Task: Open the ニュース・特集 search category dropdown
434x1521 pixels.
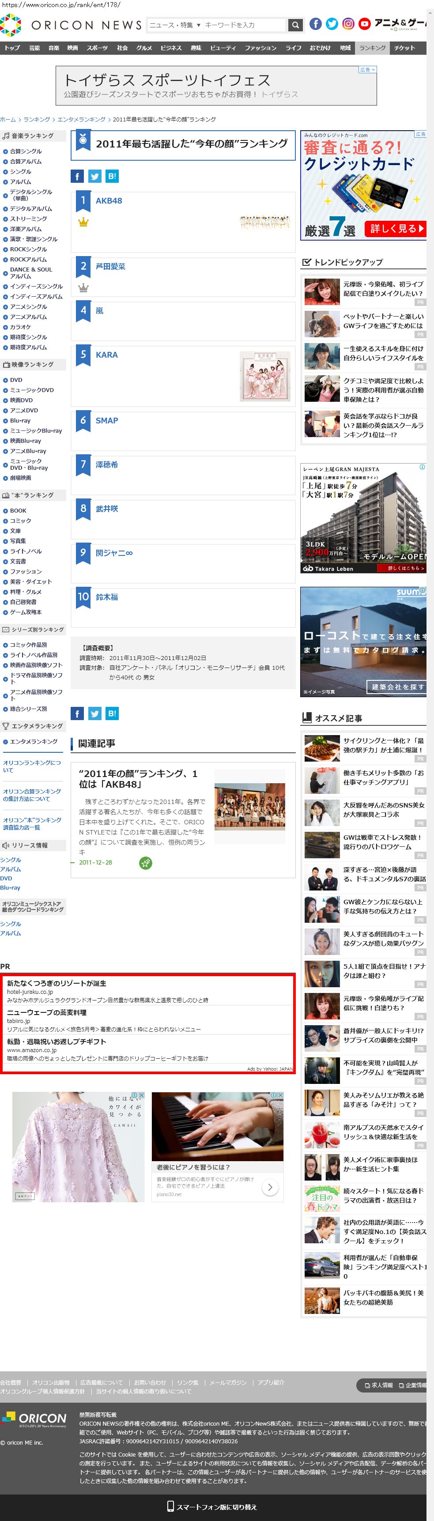Action: [175, 25]
